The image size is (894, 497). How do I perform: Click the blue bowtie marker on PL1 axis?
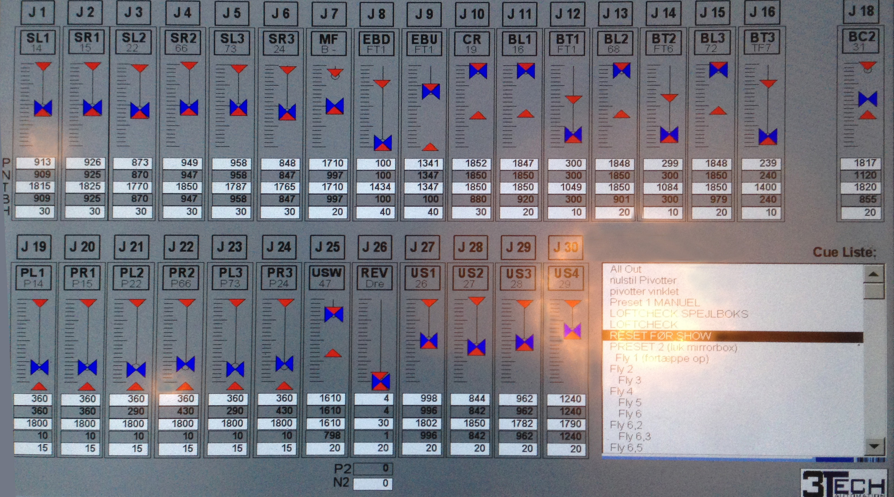(x=39, y=367)
